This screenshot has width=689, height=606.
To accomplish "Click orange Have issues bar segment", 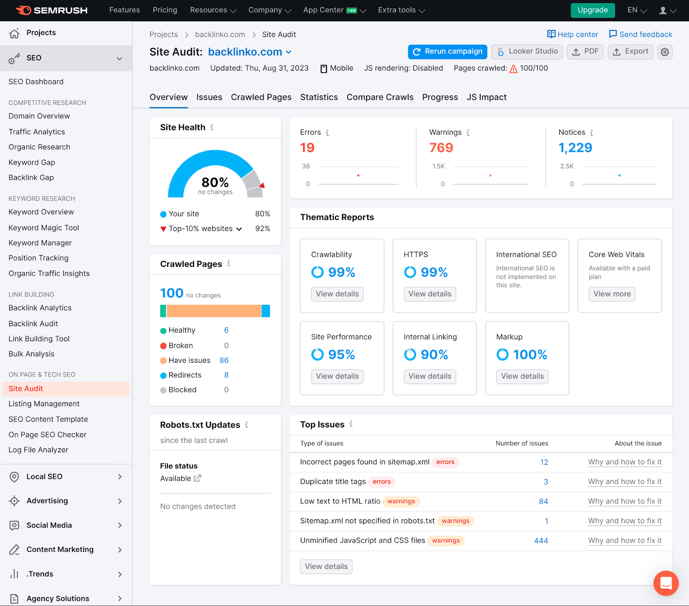I will (x=214, y=311).
